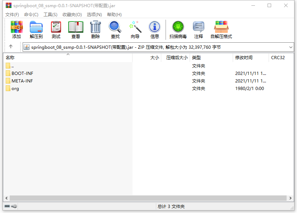The height and width of the screenshot is (213, 297).
Task: Click the 测试 (Test) archive icon
Action: pyautogui.click(x=56, y=29)
